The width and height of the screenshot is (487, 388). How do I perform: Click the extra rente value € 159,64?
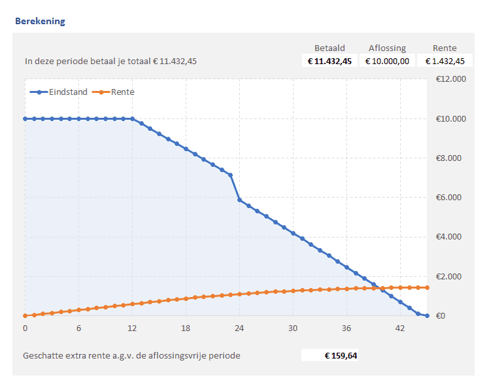click(330, 356)
